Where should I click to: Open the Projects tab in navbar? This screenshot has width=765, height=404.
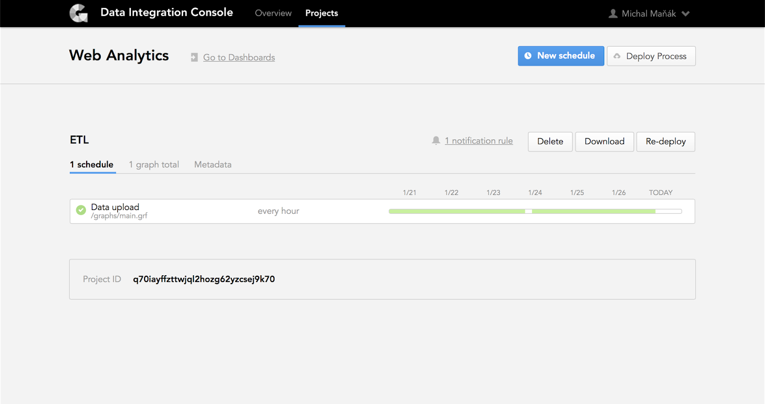click(x=321, y=13)
